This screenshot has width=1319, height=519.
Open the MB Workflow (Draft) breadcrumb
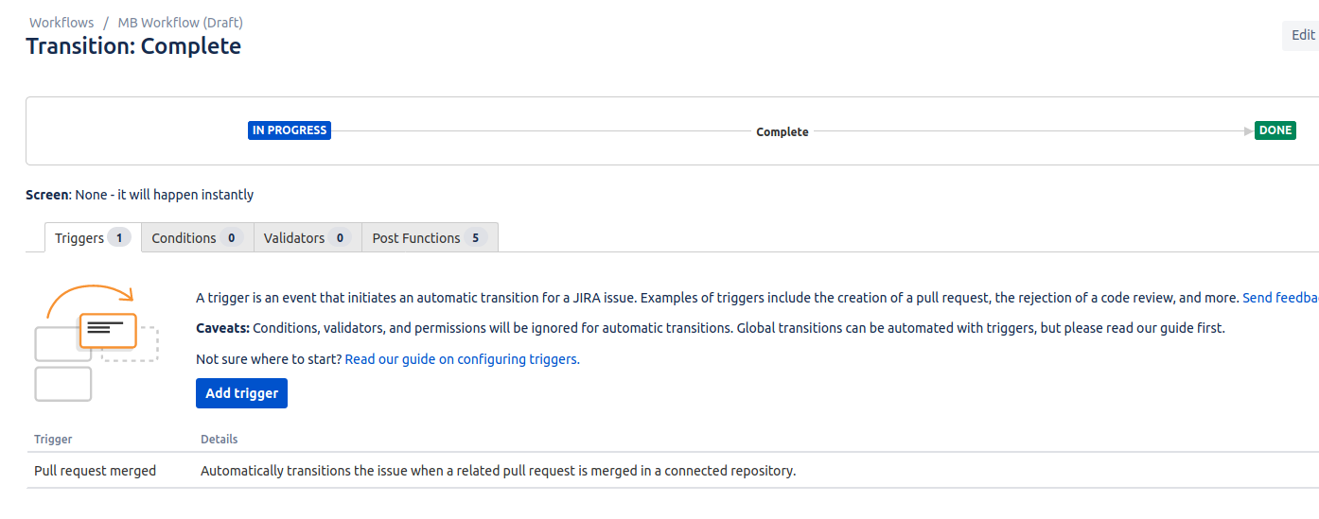click(x=180, y=22)
